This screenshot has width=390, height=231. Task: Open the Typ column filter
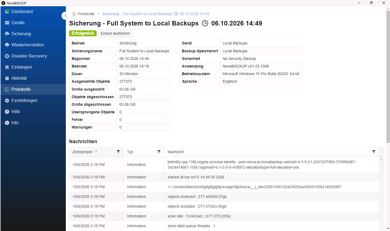coord(159,152)
